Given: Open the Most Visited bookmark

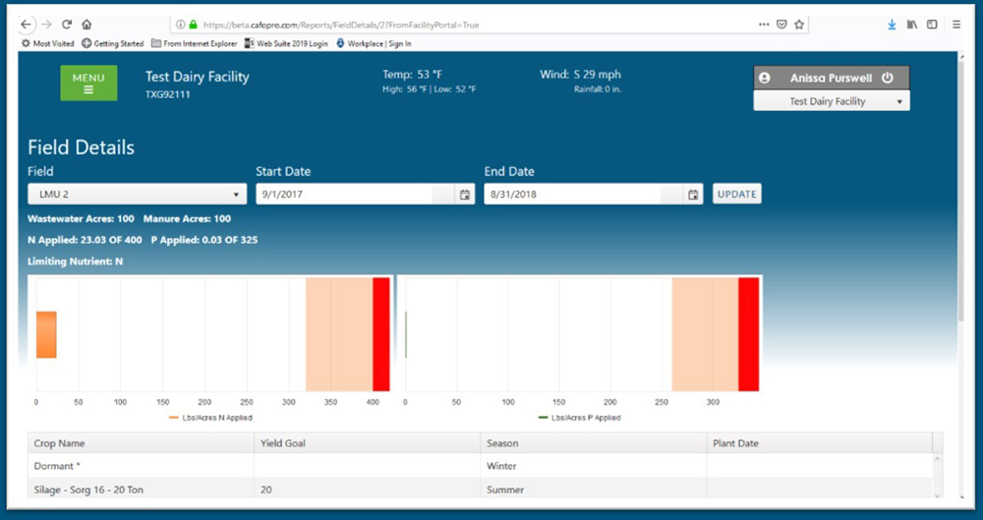Looking at the screenshot, I should (47, 43).
